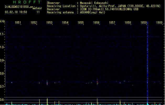
Task: Click the 1859 time axis label
Action: click(143, 22)
